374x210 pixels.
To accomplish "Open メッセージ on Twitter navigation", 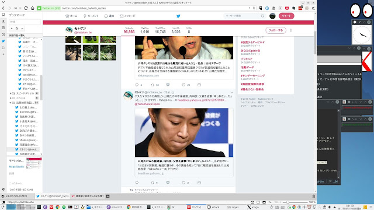I will [127, 16].
